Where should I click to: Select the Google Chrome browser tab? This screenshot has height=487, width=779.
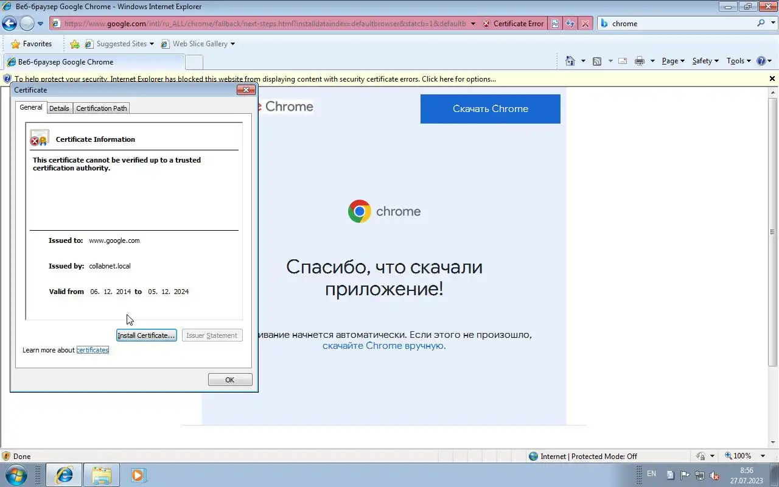click(94, 62)
